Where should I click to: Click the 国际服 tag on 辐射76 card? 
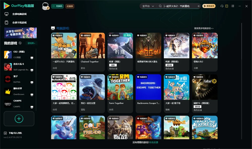(x=198, y=107)
